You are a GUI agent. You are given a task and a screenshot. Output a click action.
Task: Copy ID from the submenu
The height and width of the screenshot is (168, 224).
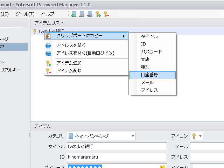coord(152,44)
